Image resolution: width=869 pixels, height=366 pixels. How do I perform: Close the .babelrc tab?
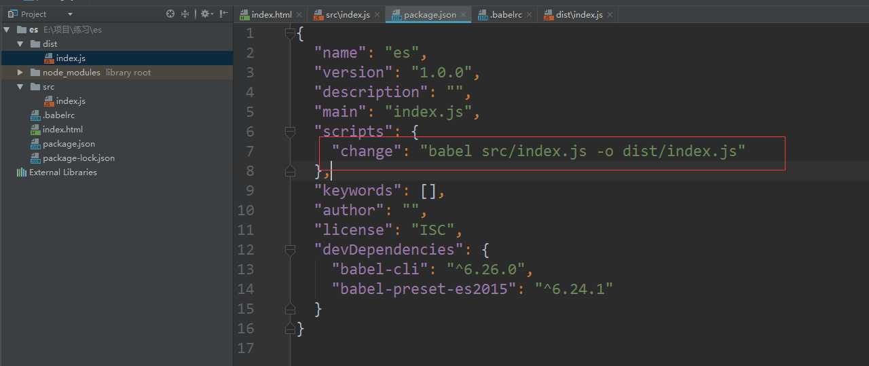click(530, 14)
